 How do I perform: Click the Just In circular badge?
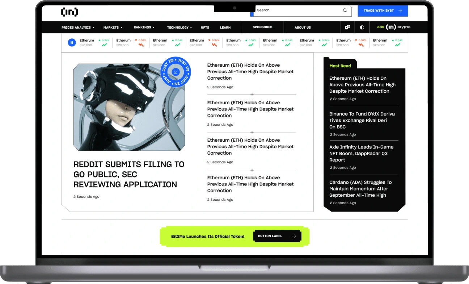coord(176,72)
